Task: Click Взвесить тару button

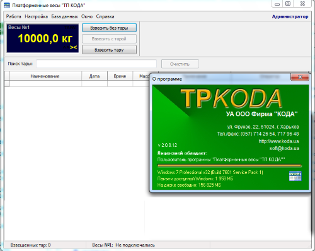Action: pos(109,50)
